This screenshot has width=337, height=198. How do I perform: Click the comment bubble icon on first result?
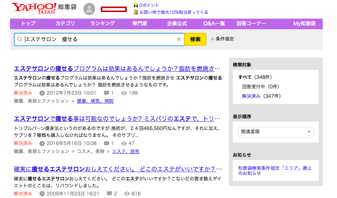pyautogui.click(x=106, y=93)
